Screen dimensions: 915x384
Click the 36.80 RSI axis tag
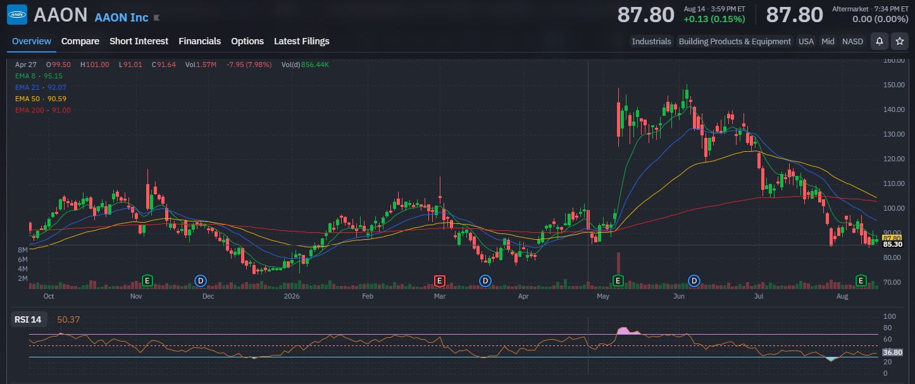pyautogui.click(x=892, y=352)
